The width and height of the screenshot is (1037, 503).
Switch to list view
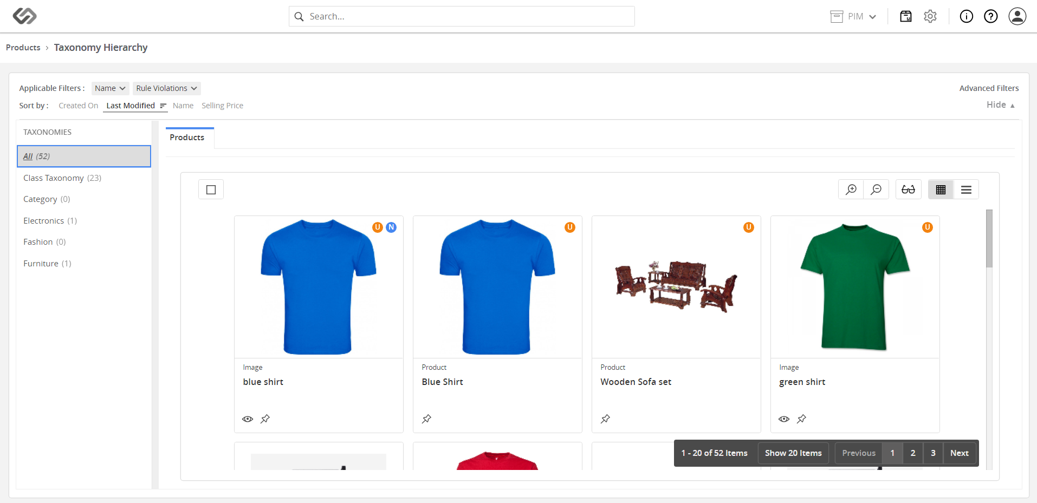pyautogui.click(x=966, y=190)
